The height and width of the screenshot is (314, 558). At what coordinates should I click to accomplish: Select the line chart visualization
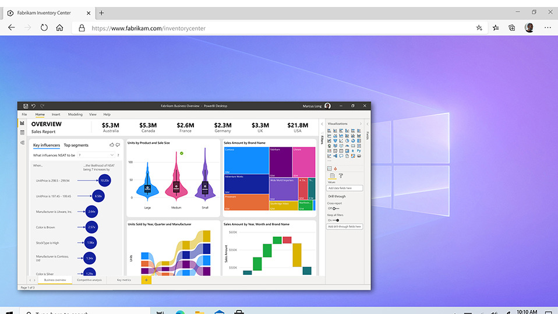point(329,136)
